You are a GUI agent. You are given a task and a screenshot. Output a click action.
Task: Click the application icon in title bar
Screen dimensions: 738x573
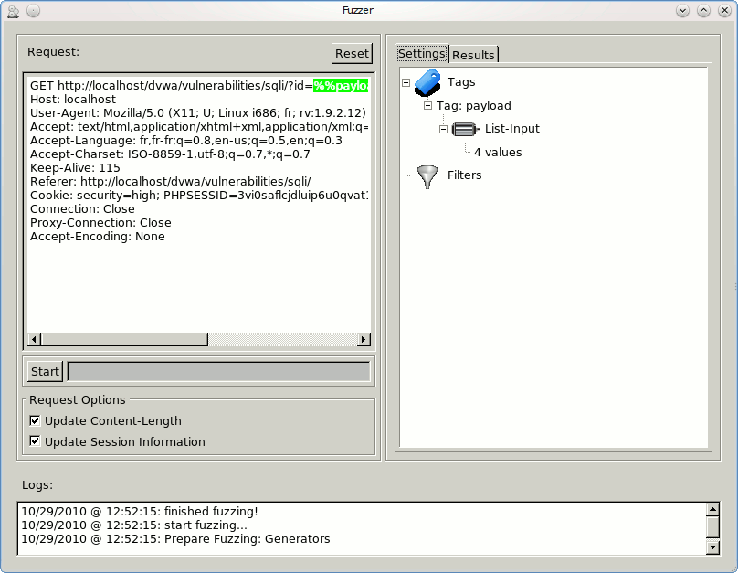[12, 11]
